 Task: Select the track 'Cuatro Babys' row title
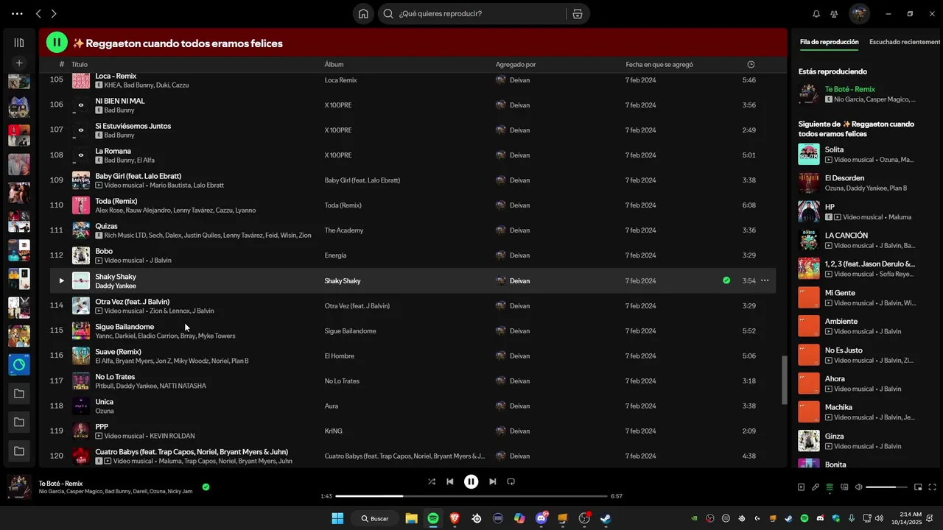(x=192, y=452)
